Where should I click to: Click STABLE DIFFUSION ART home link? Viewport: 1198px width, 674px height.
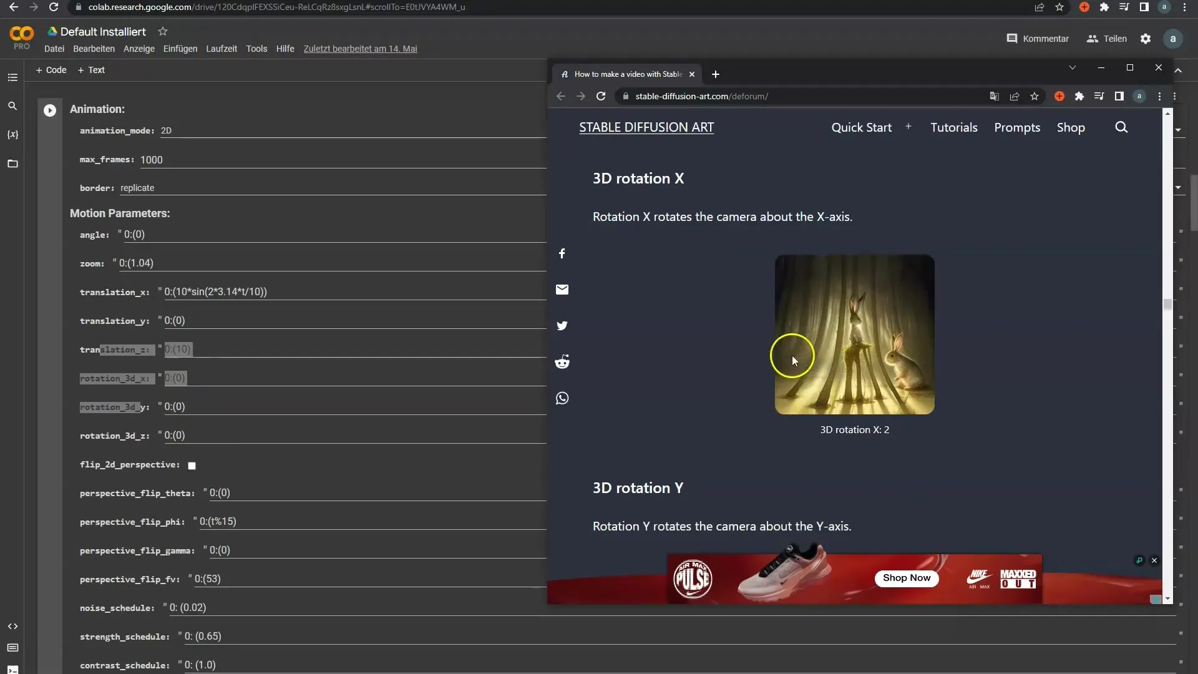[x=646, y=127]
